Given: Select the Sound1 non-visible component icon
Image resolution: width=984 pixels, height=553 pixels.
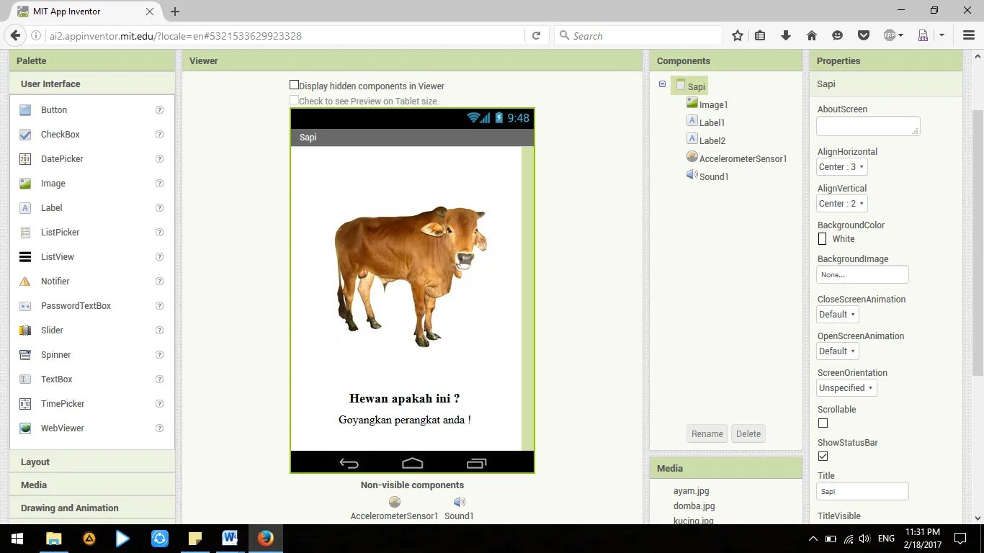Looking at the screenshot, I should 458,501.
